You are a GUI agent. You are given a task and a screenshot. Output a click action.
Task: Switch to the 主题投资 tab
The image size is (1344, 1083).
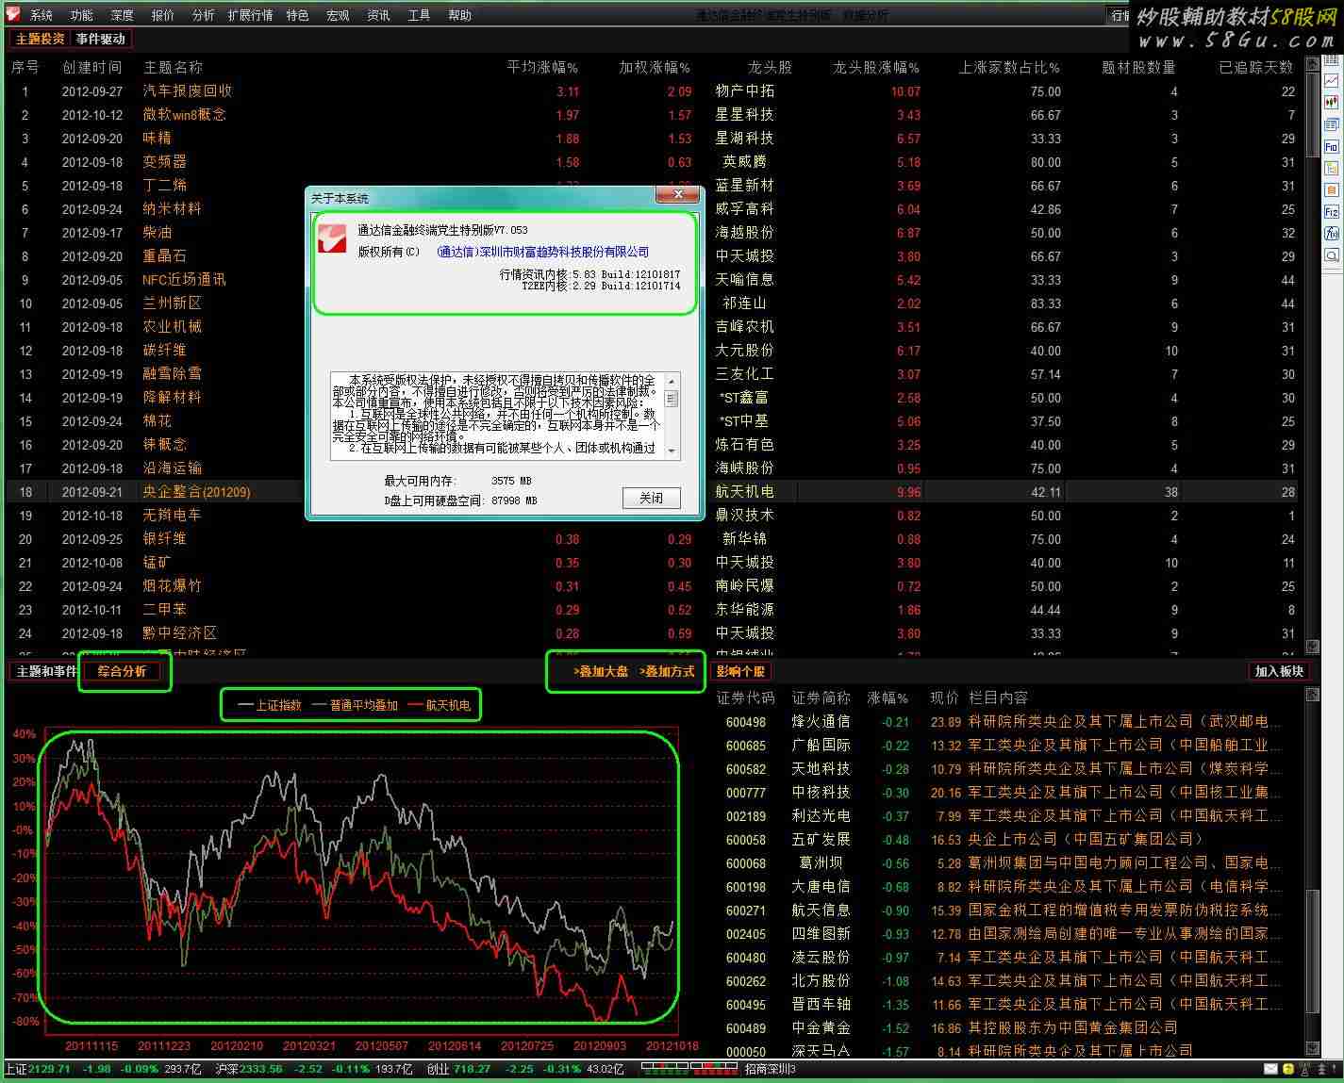[41, 39]
